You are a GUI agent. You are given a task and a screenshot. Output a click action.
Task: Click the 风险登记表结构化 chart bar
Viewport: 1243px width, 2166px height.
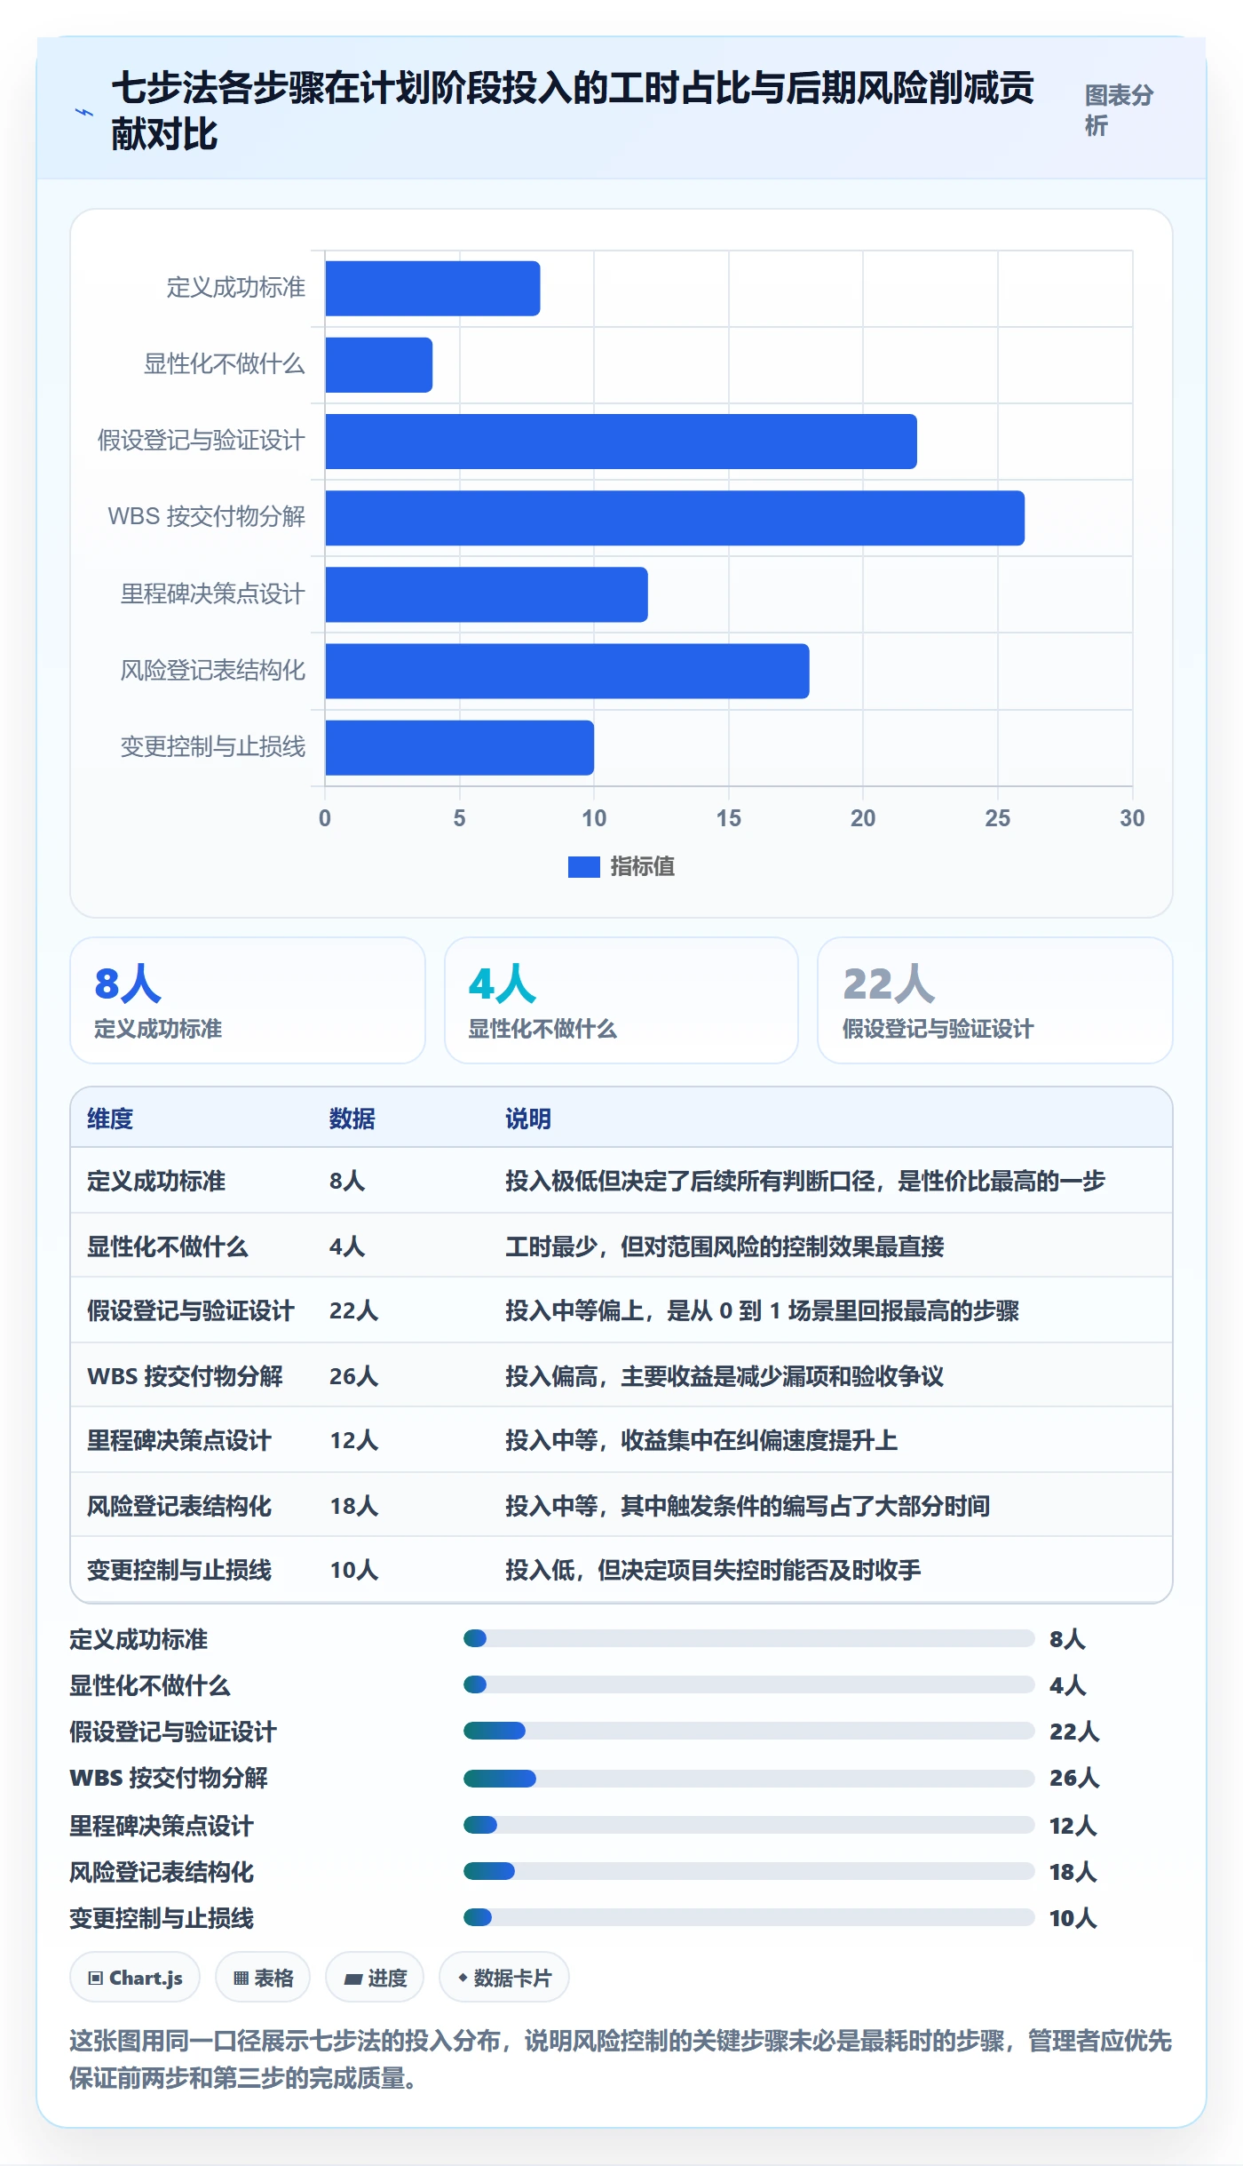(x=567, y=671)
